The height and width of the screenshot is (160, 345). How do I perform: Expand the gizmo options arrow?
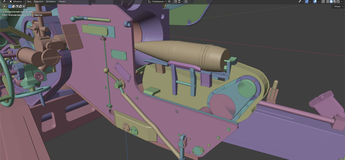tap(310, 2)
